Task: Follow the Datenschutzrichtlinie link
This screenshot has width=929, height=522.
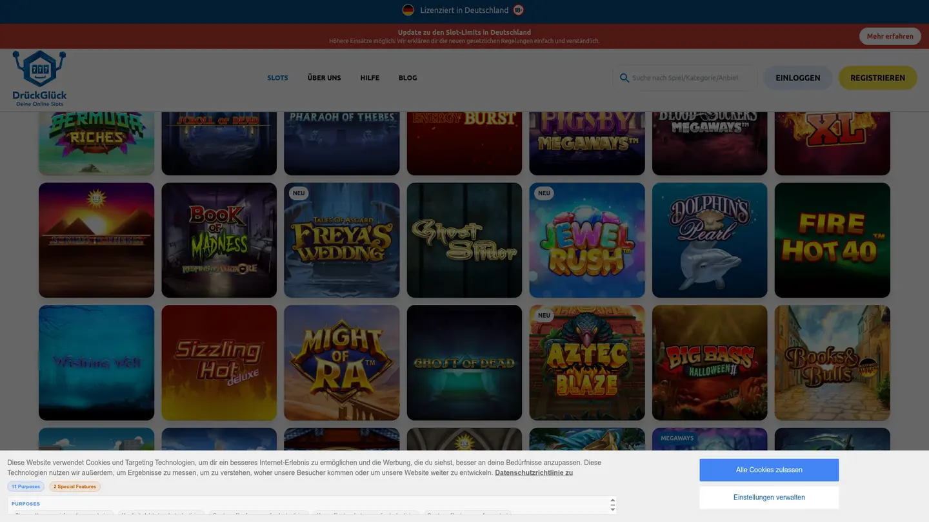Action: (x=534, y=472)
